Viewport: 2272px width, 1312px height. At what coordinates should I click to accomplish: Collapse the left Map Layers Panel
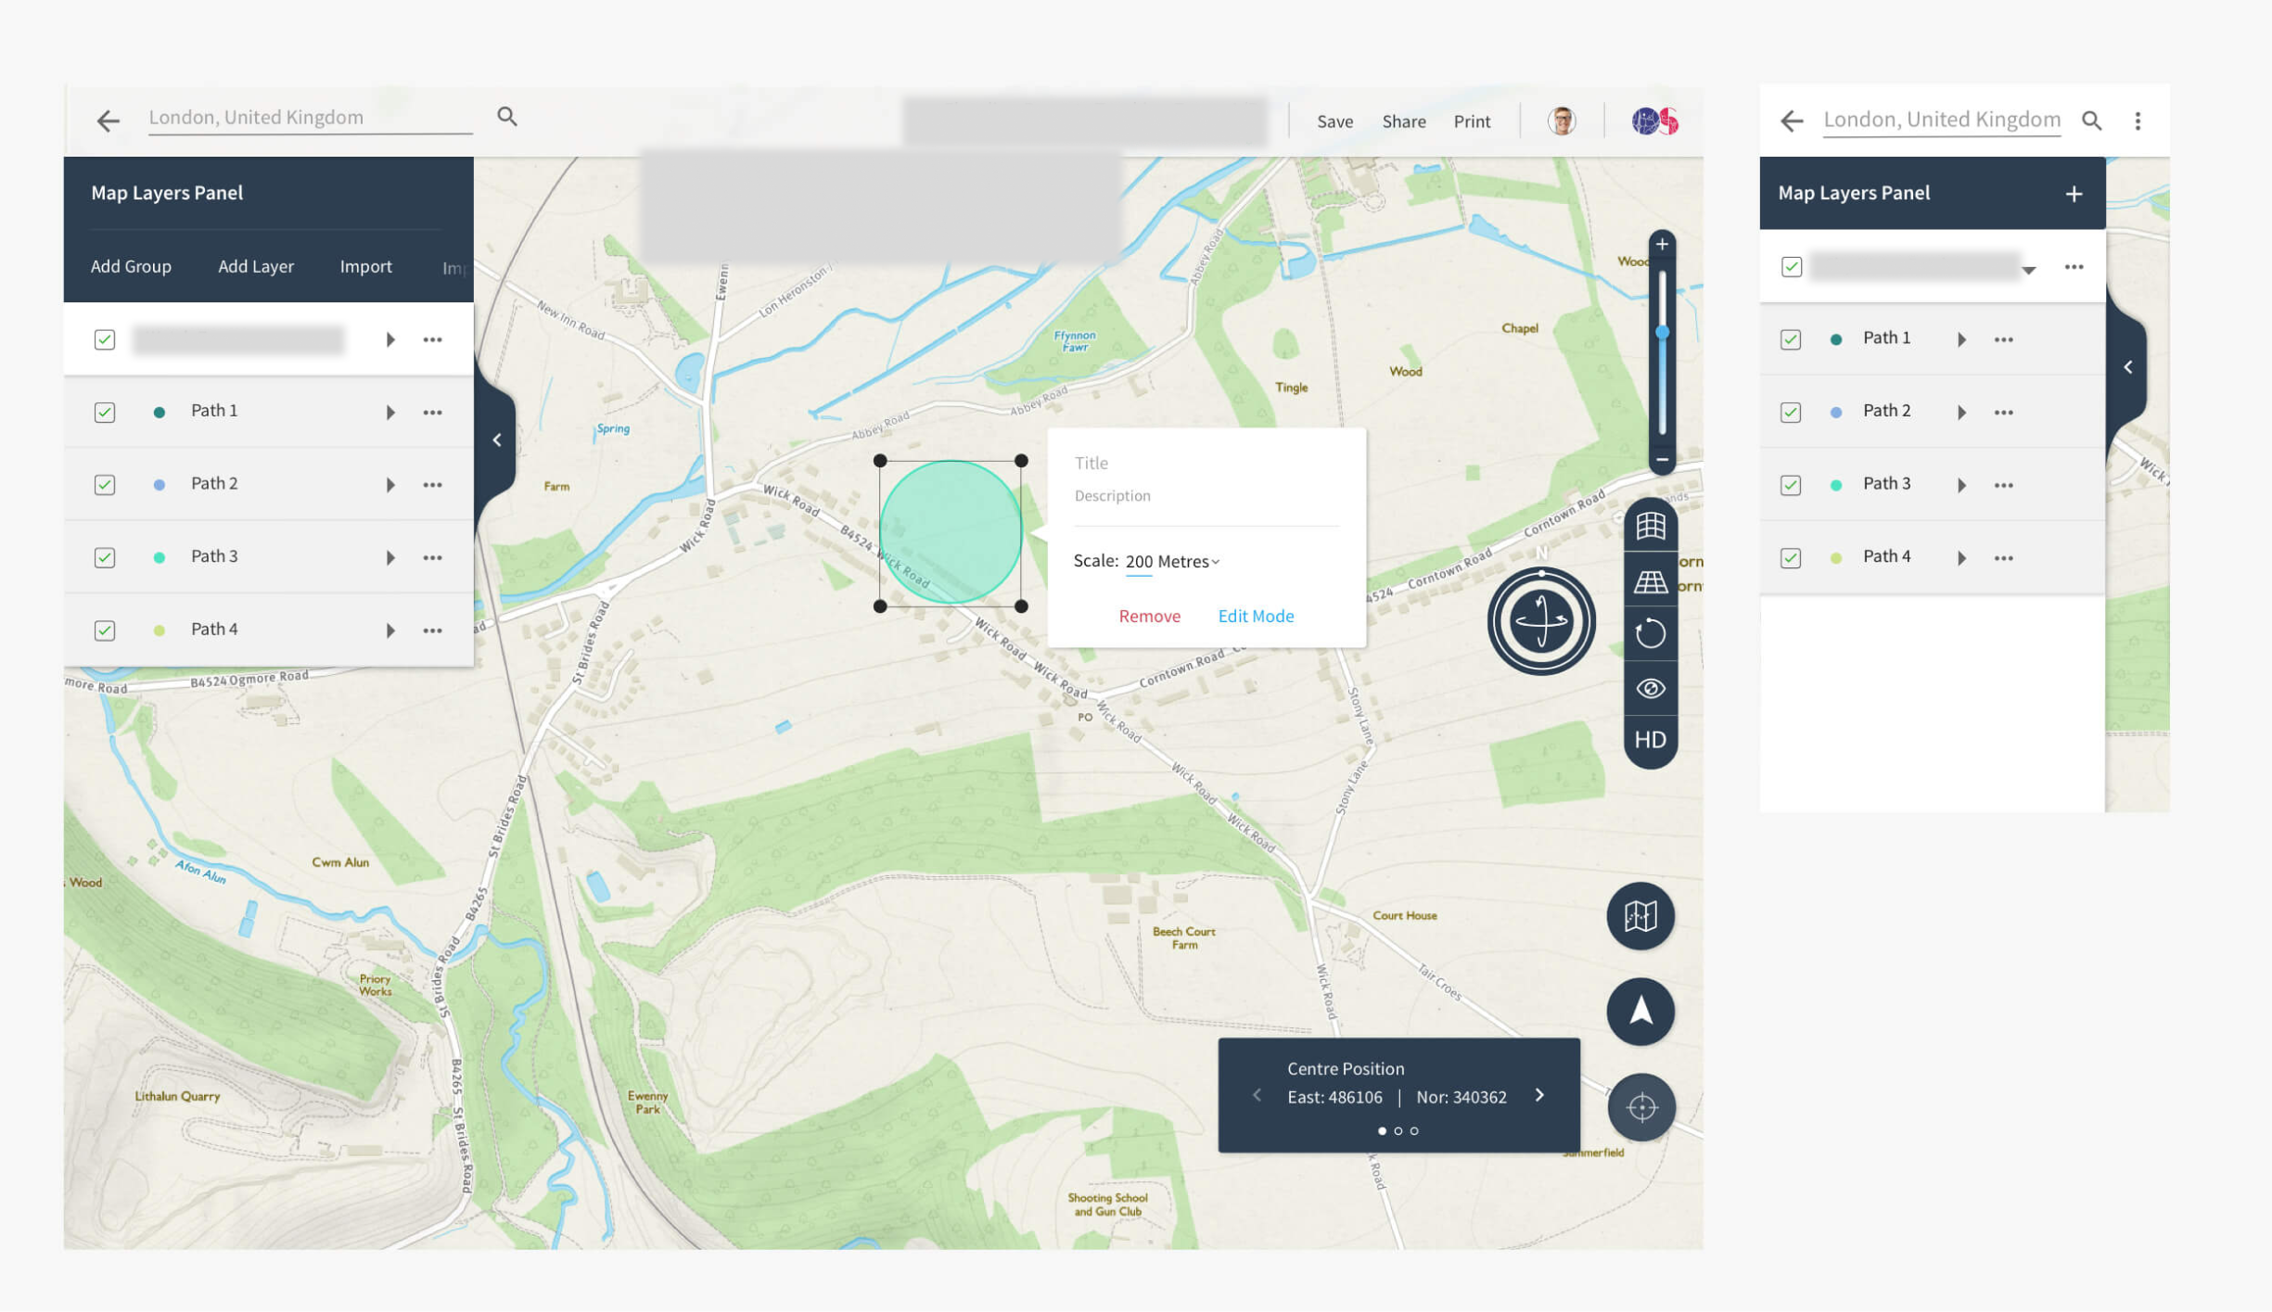[497, 440]
